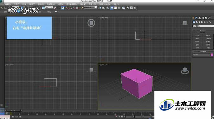Open the 标准基本体 primitives dropdown
Image resolution: width=214 pixels, height=119 pixels.
(203, 26)
